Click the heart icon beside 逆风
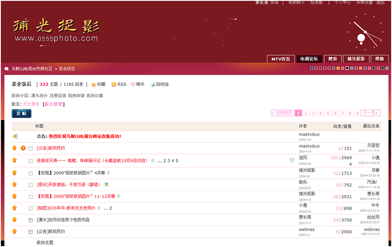 point(292,160)
